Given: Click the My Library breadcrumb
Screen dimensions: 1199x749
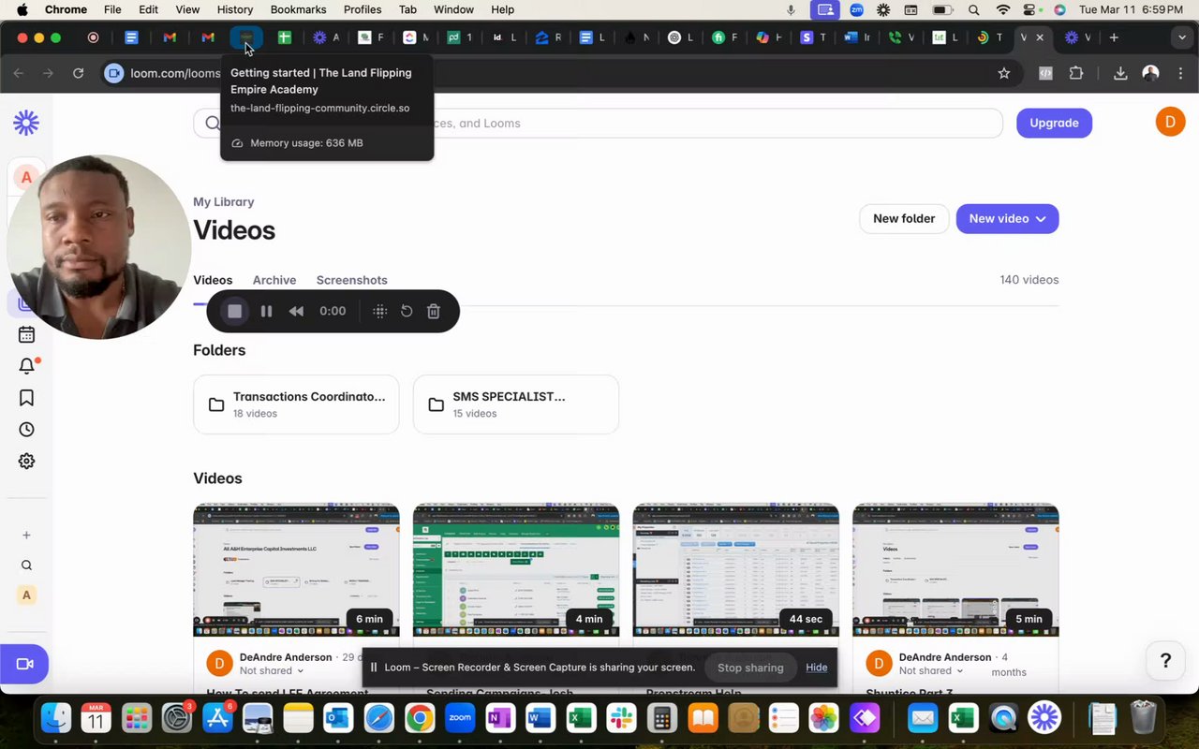Looking at the screenshot, I should [223, 201].
